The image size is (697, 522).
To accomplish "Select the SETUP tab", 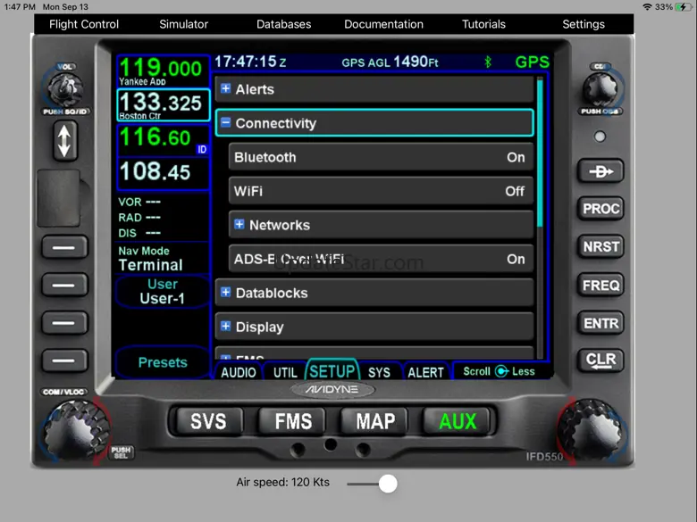I will point(332,371).
